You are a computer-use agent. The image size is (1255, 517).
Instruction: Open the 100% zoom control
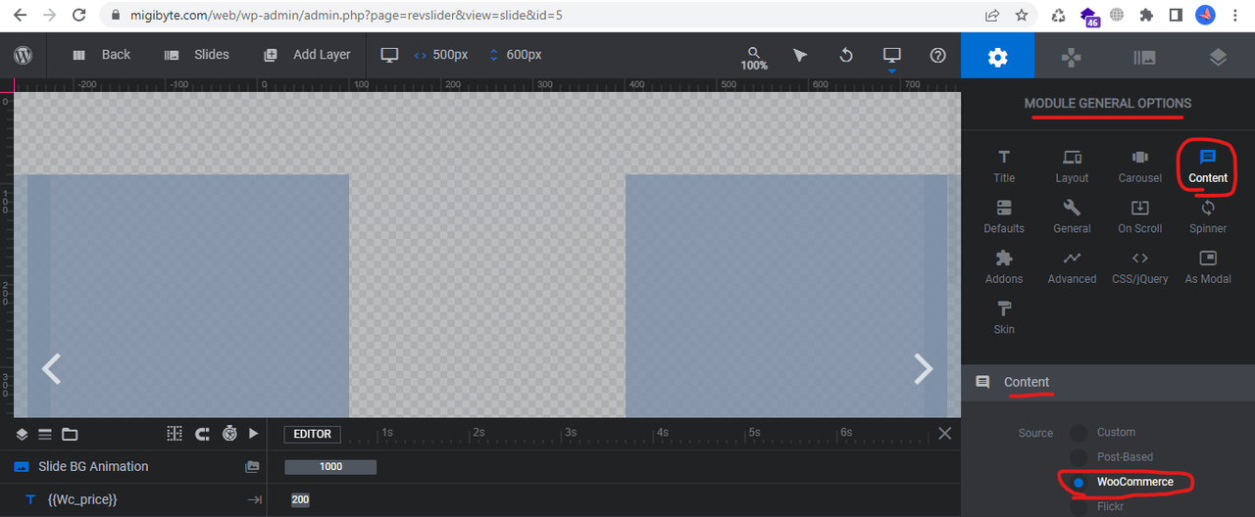(x=753, y=58)
